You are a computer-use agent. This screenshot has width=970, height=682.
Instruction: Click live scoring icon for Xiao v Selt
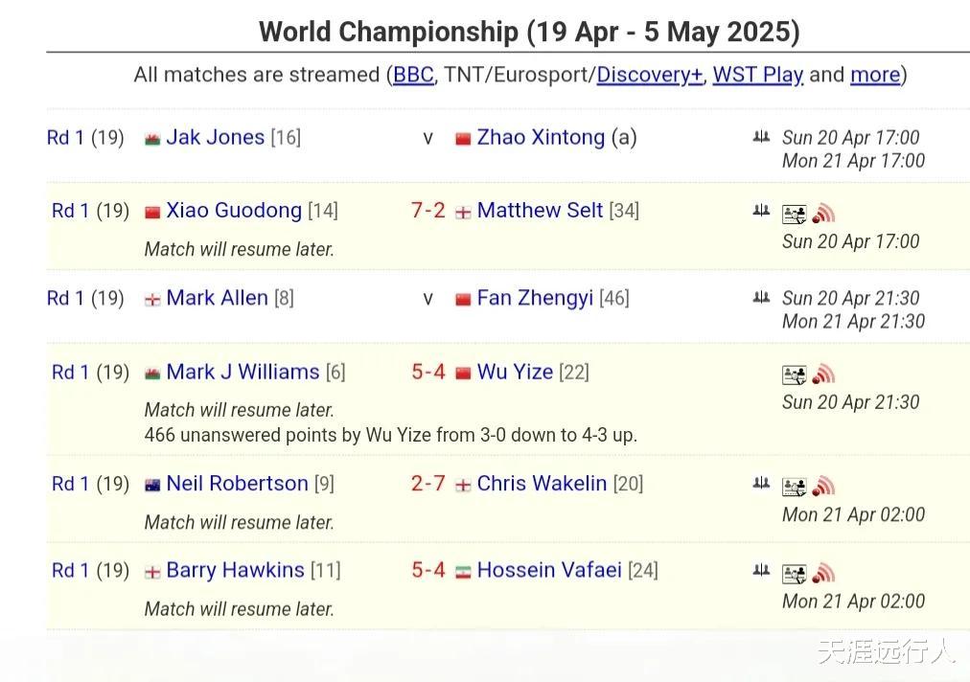(823, 214)
